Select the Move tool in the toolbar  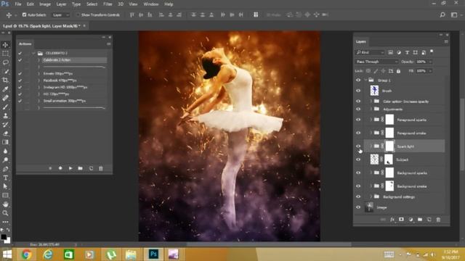pos(5,45)
